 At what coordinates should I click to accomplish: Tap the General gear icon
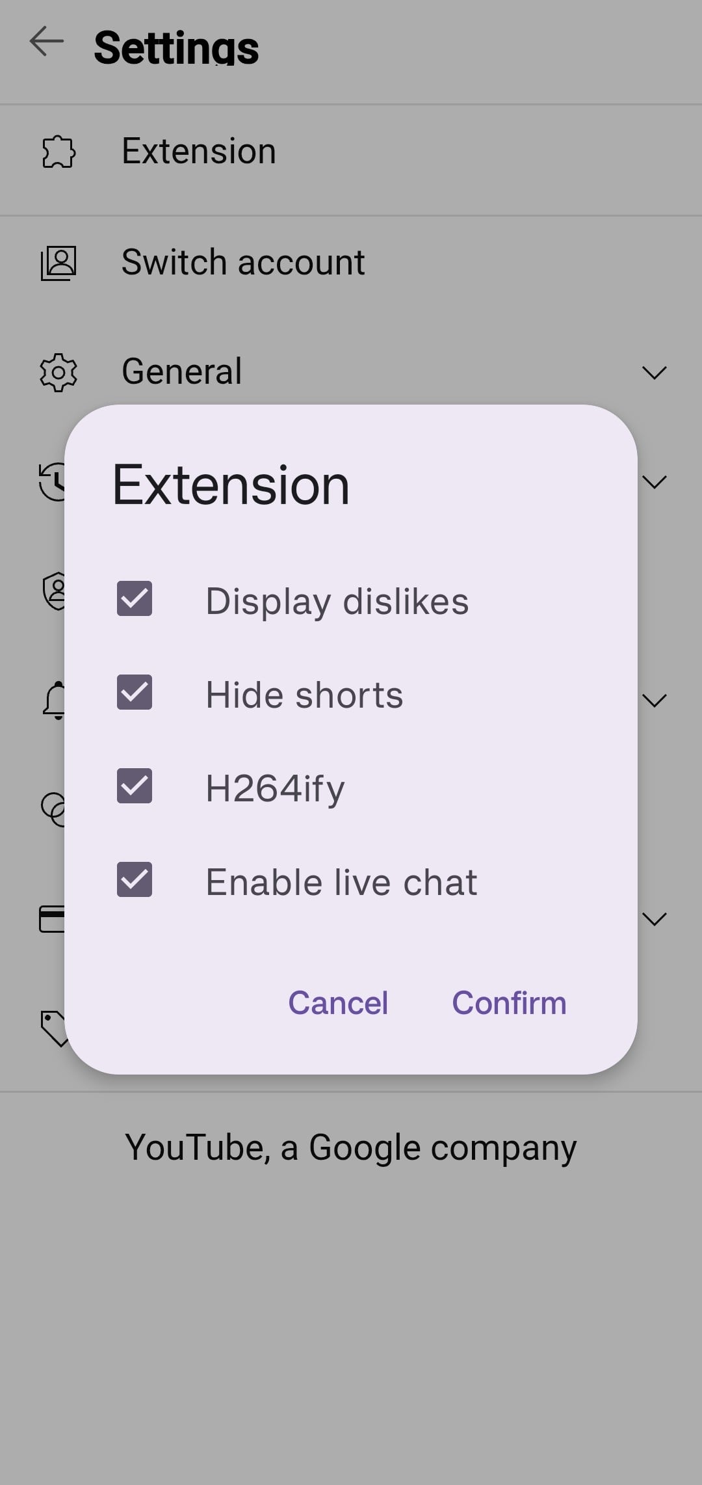(58, 372)
